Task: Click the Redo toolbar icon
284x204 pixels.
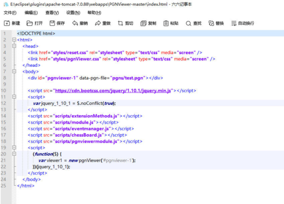Action: [98, 23]
